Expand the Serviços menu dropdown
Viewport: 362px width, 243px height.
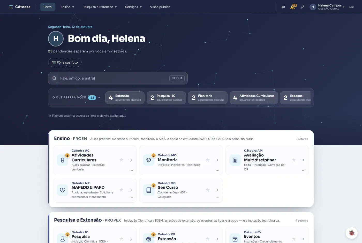[133, 7]
